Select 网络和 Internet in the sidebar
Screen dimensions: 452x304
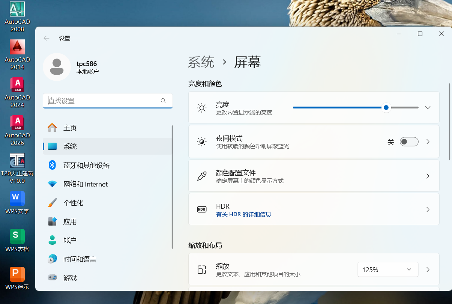pos(108,184)
